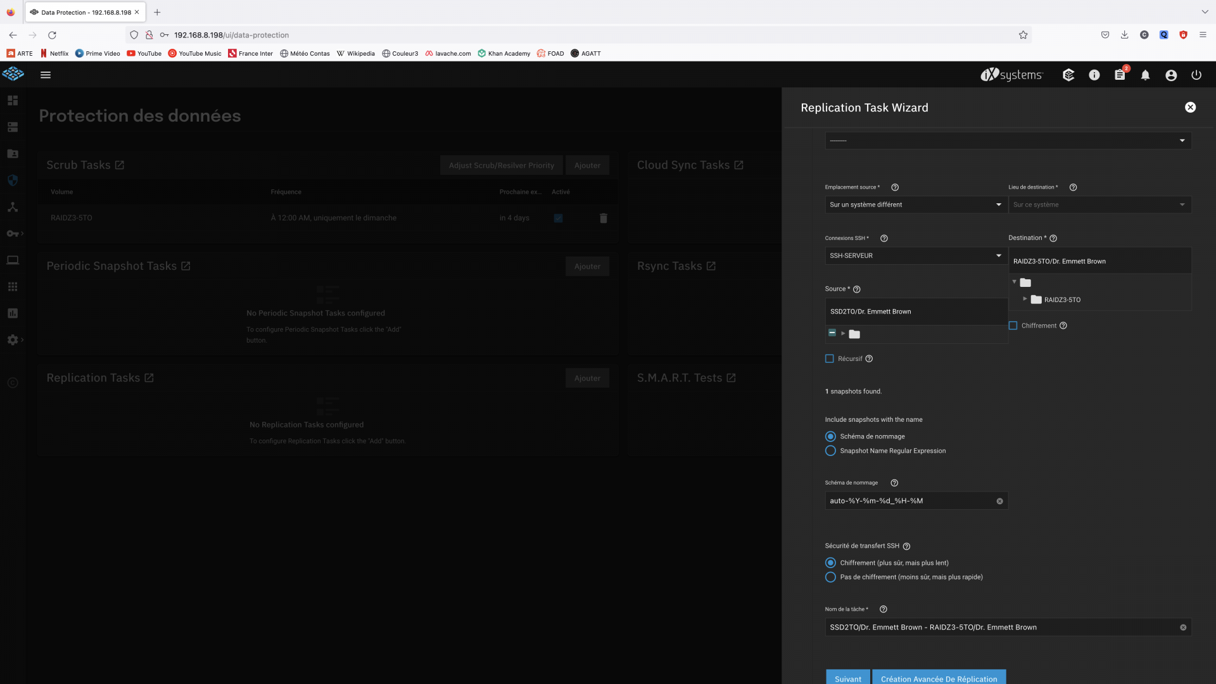
Task: Select Pas de chiffrement radio option
Action: (x=830, y=577)
